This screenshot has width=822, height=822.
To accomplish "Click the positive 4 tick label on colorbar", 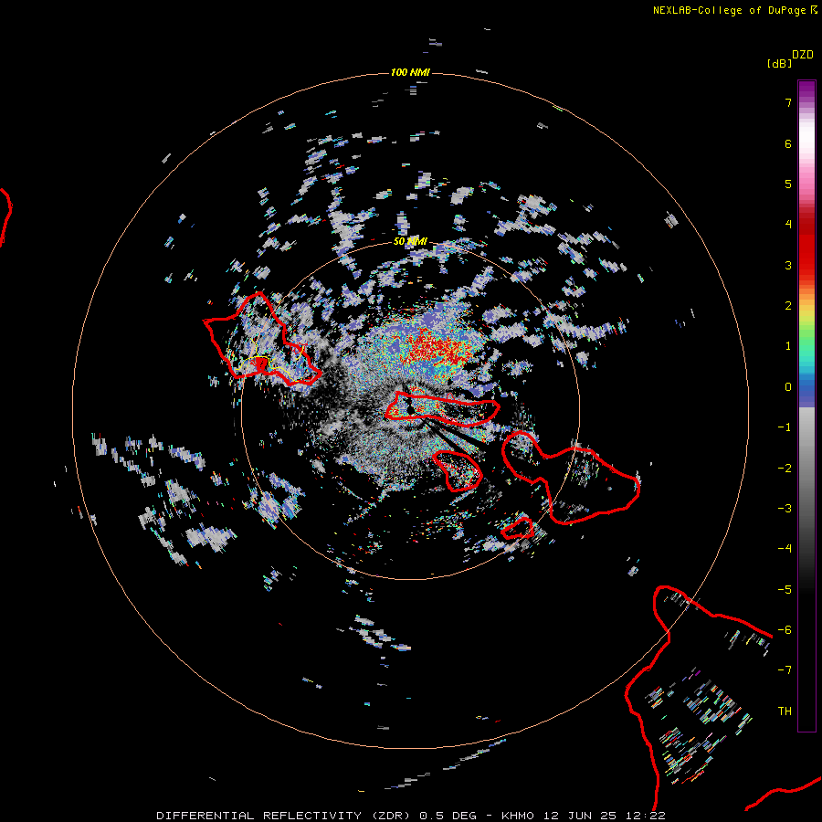I will click(788, 225).
